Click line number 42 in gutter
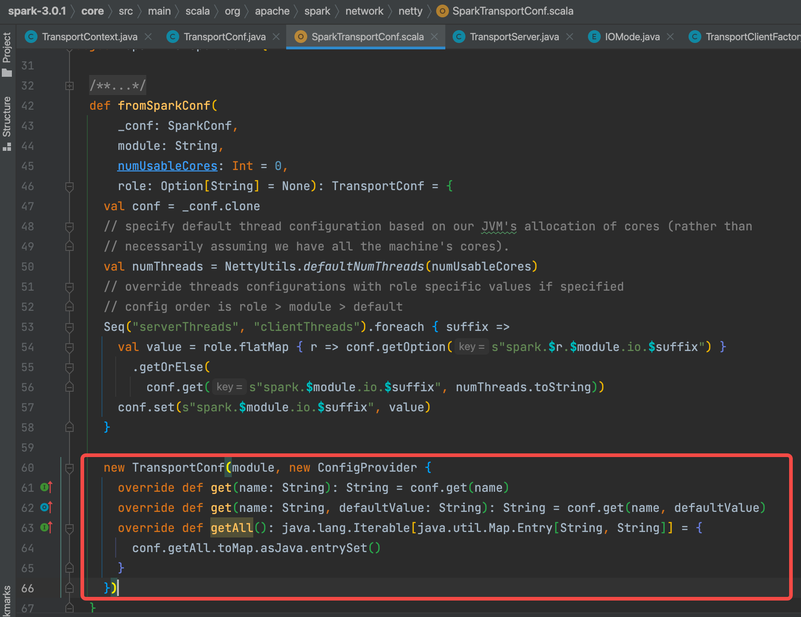 pos(28,106)
